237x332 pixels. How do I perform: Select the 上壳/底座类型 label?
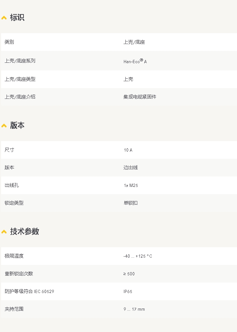(20, 79)
